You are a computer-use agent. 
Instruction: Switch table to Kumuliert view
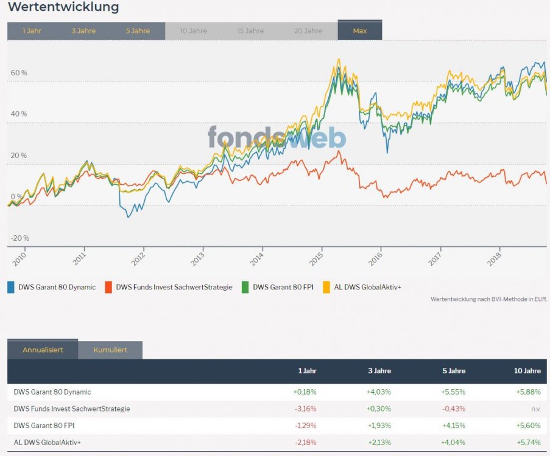[110, 350]
